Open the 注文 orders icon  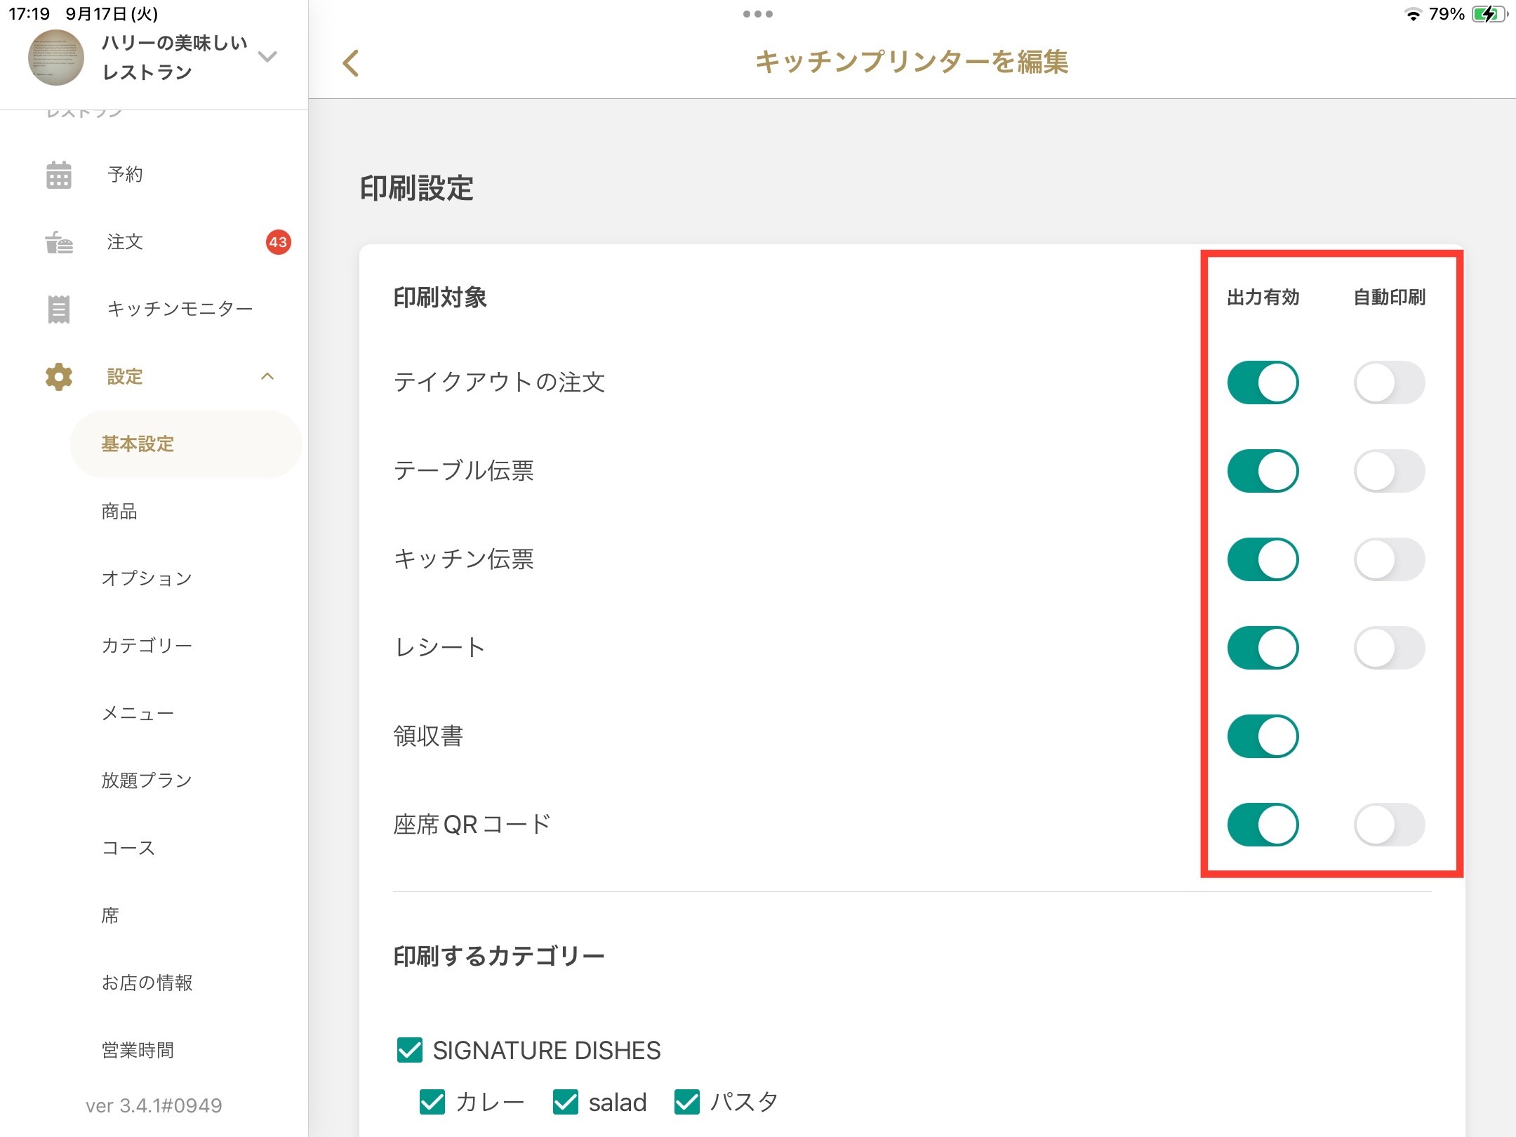[59, 242]
